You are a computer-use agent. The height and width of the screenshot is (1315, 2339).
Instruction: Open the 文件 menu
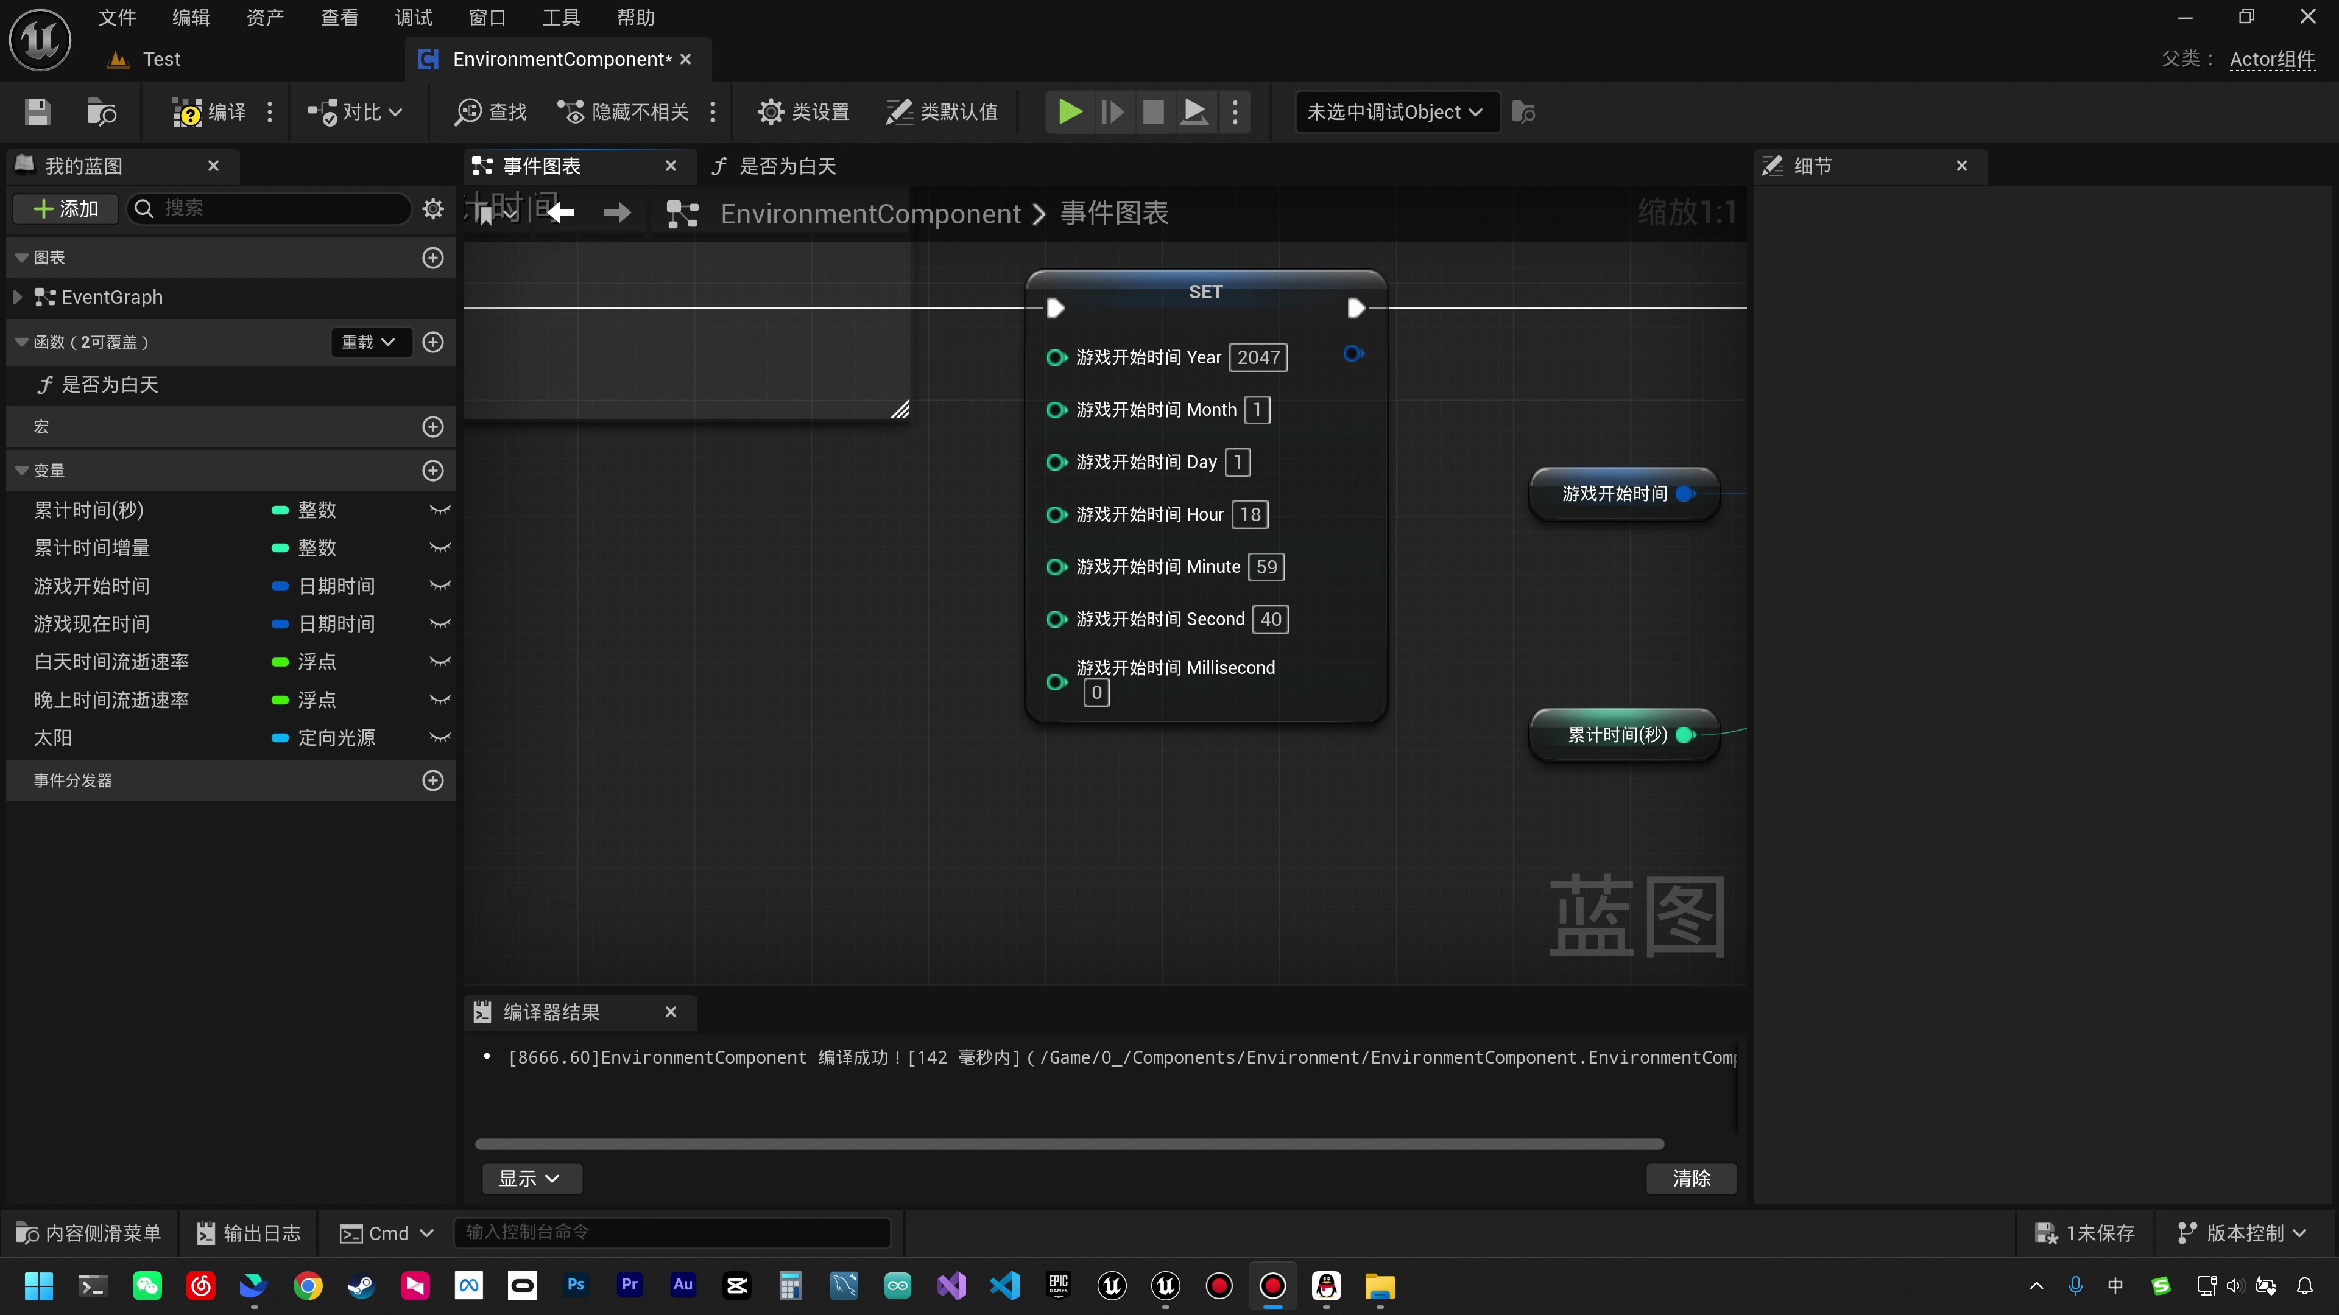[x=117, y=17]
